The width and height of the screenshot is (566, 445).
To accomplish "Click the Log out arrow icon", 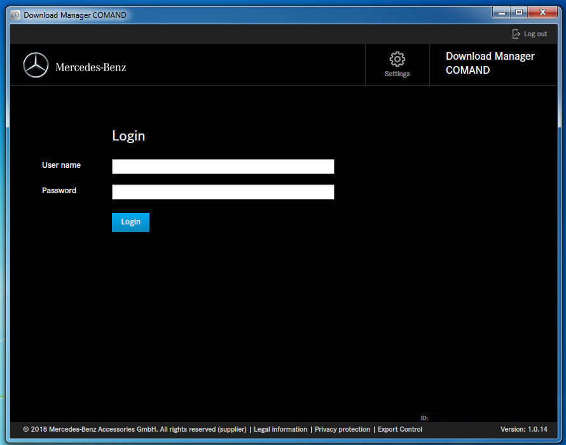I will click(516, 34).
